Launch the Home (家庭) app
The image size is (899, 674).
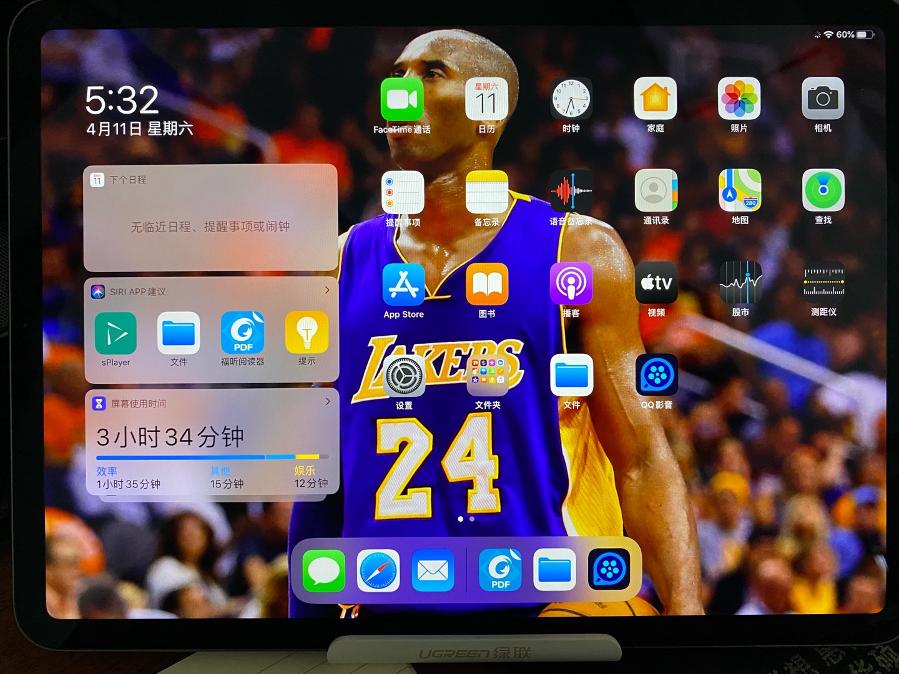pyautogui.click(x=656, y=99)
